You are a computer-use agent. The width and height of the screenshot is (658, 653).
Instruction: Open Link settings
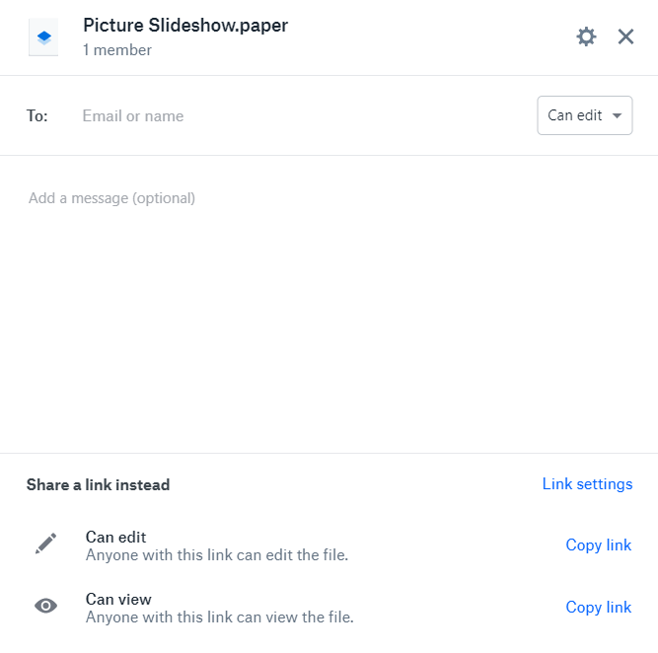(587, 484)
